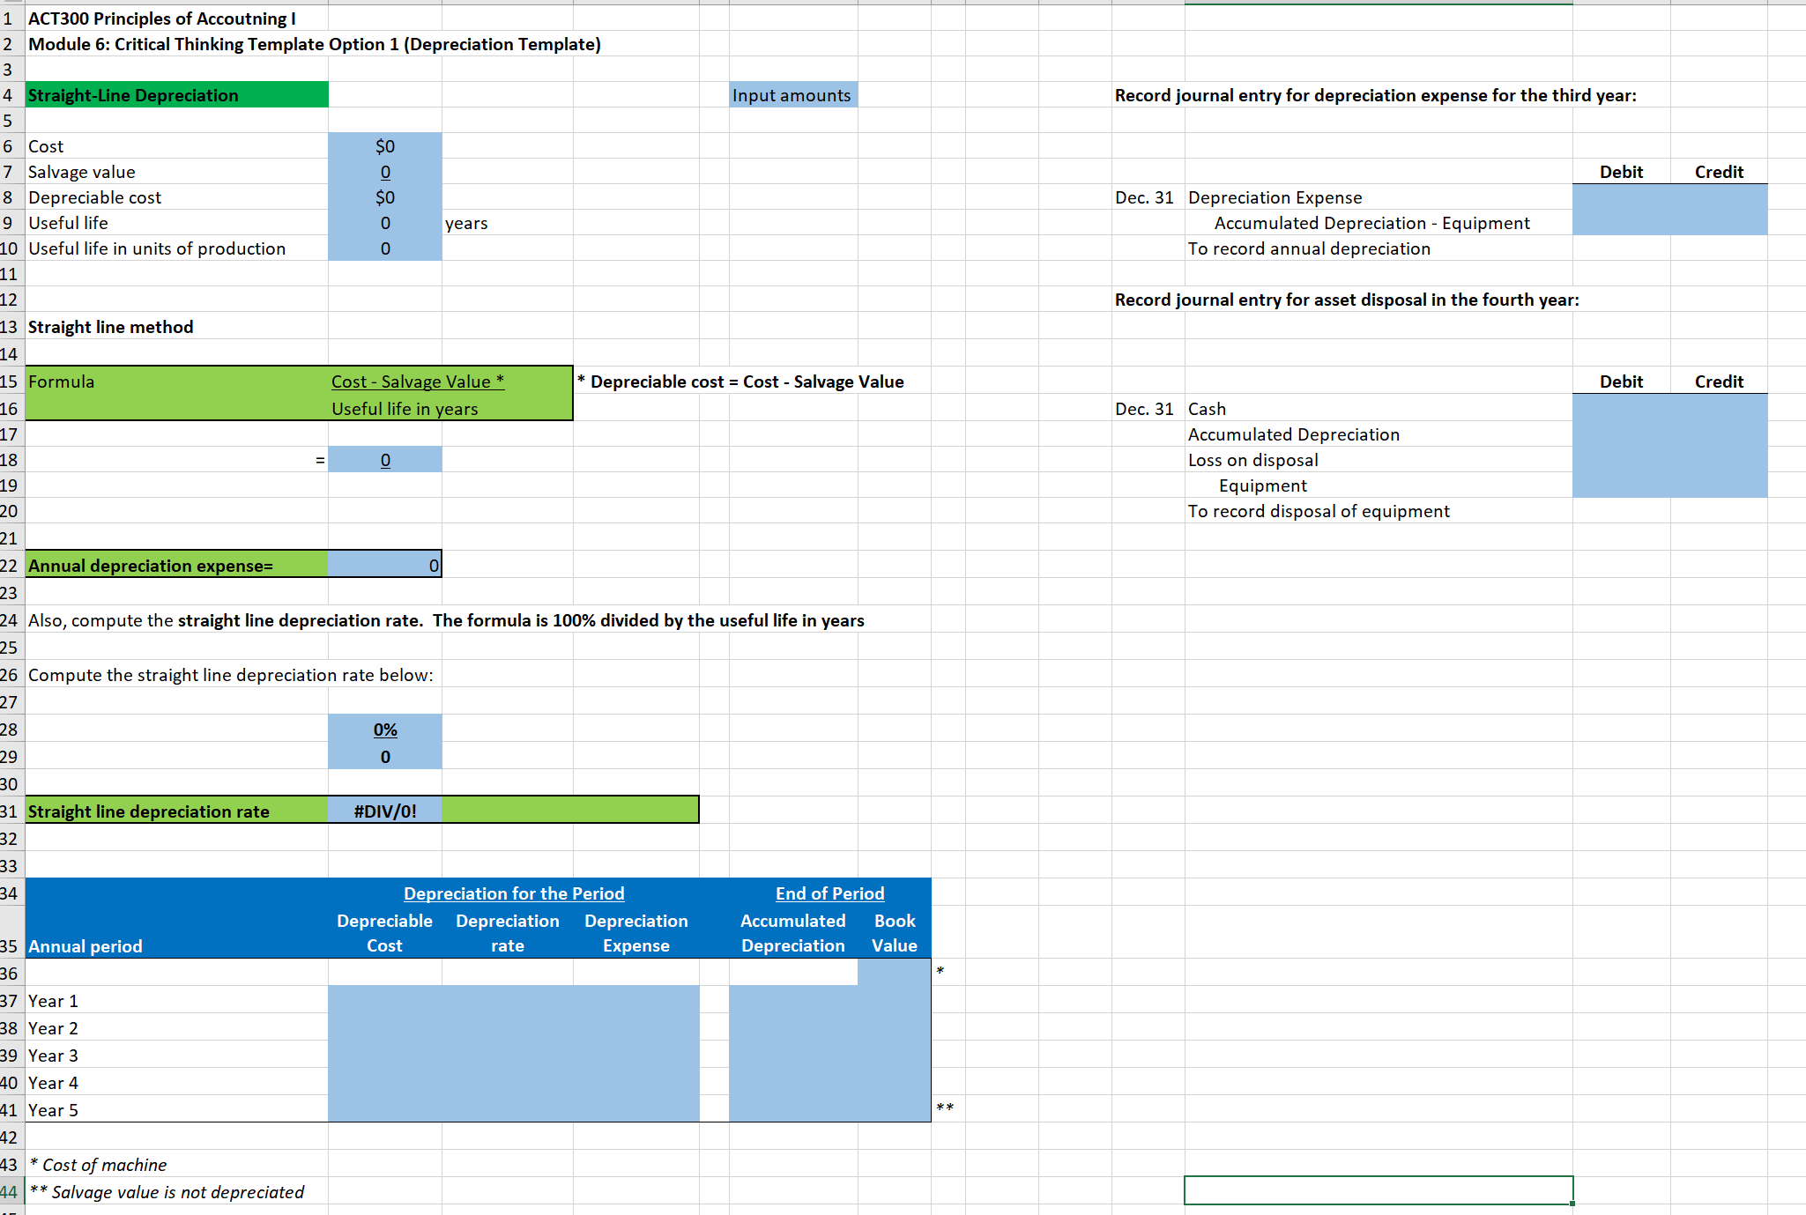
Task: Click the Year 1 Depreciable Cost cell
Action: coord(385,1001)
